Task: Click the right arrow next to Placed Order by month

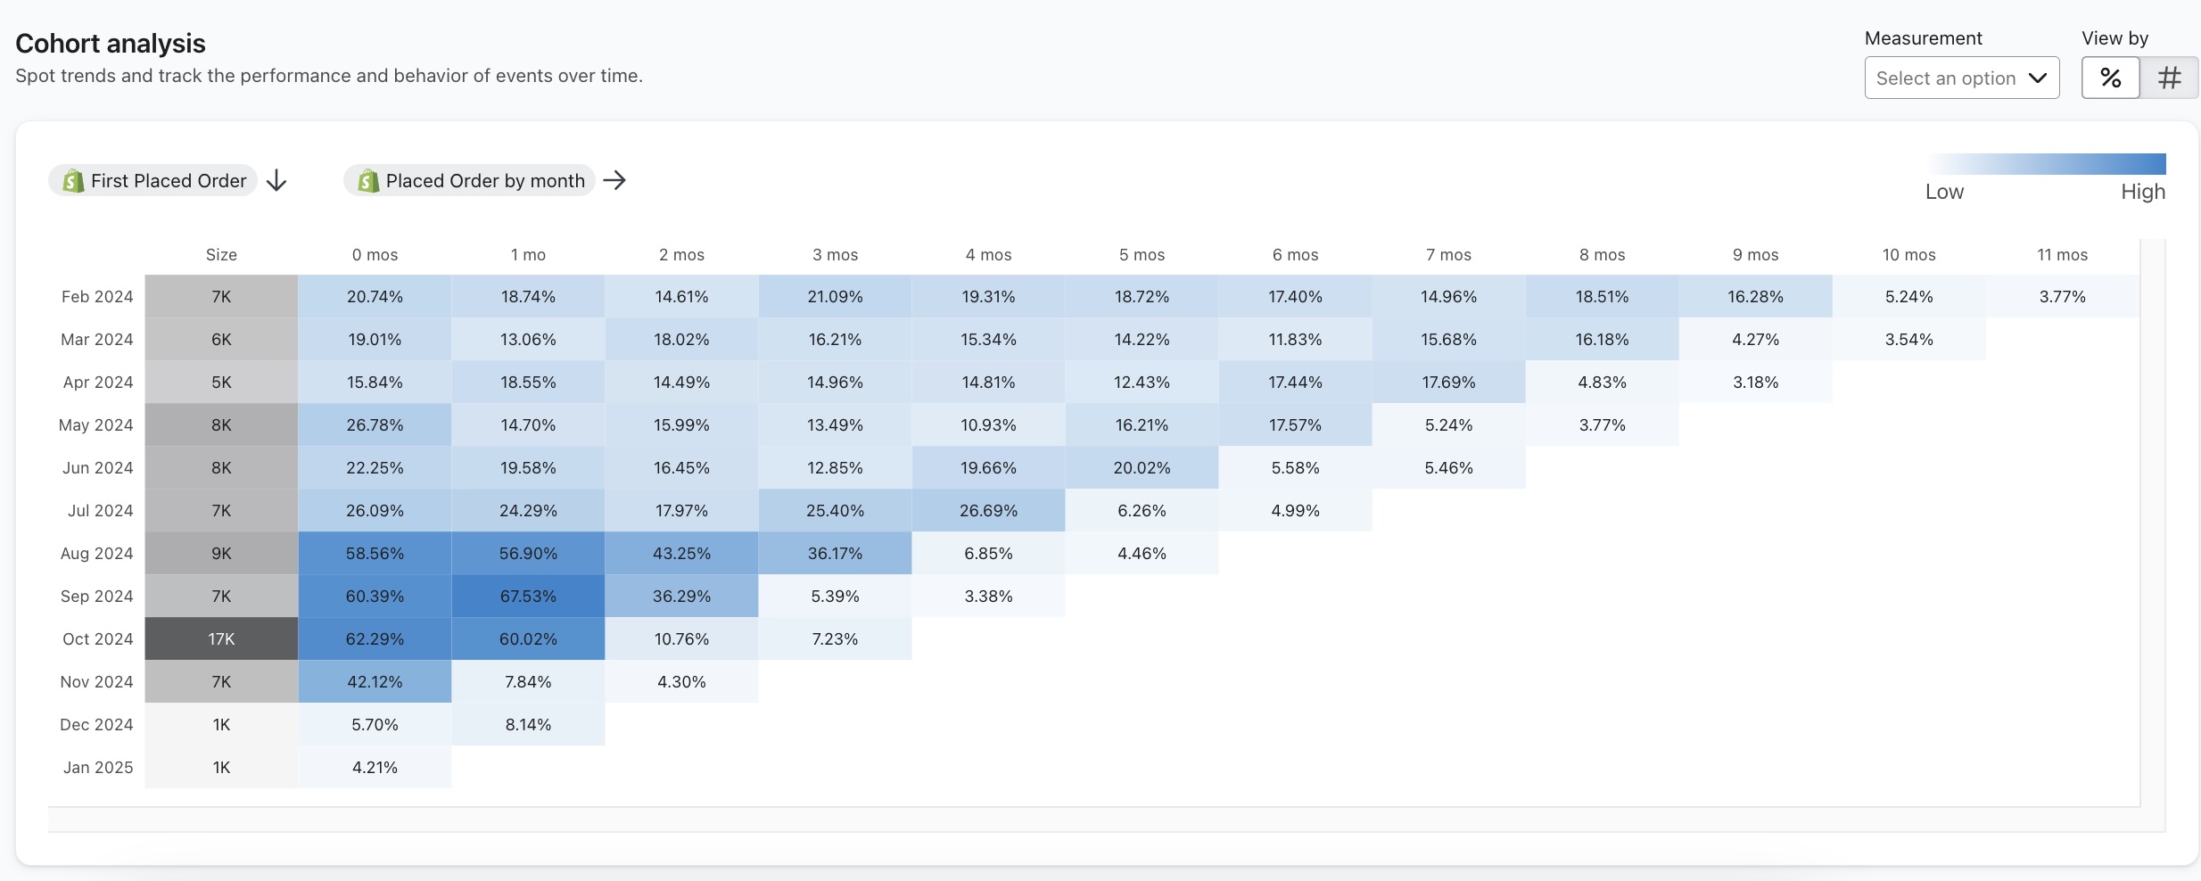Action: (x=614, y=180)
